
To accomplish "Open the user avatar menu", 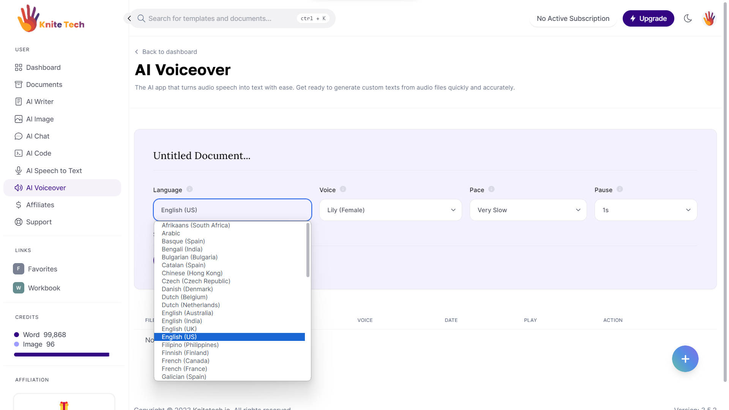I will pos(709,18).
